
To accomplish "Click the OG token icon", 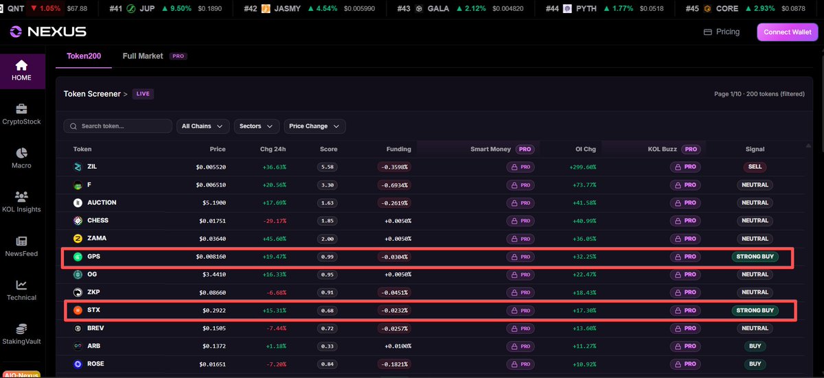I will coord(78,274).
